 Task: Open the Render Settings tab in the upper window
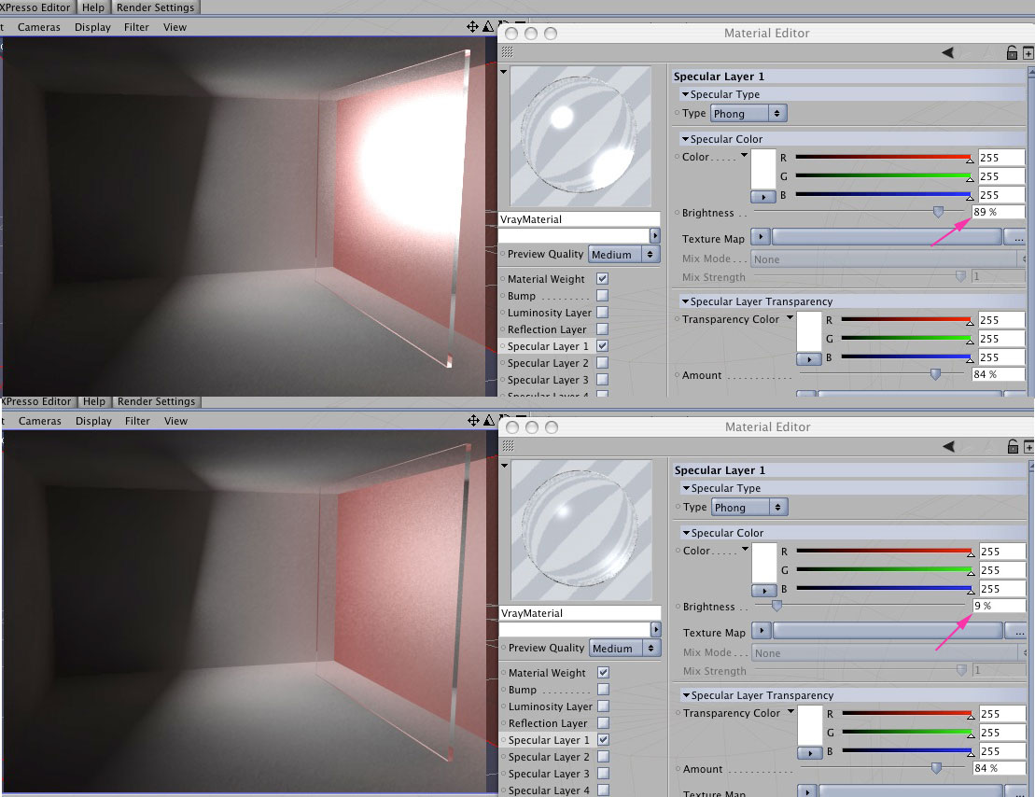pos(155,7)
